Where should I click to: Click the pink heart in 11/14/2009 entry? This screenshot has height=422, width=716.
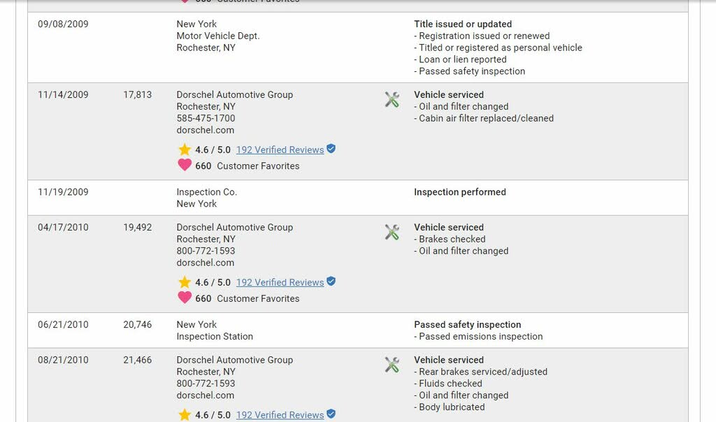click(185, 165)
